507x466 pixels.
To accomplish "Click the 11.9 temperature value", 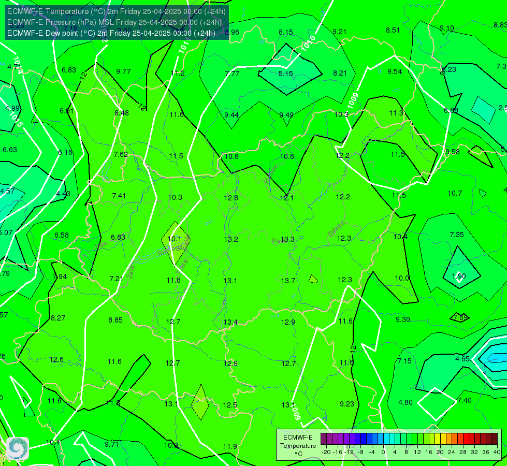I will [230, 446].
